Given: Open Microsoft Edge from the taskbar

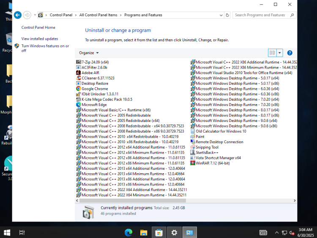Looking at the screenshot, I should point(128,232).
